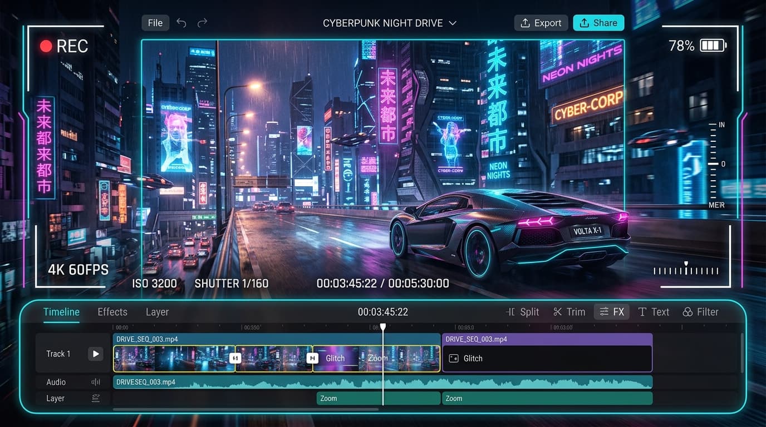This screenshot has height=427, width=766.
Task: Select the purple DRIVE_SEQ_003.mp4 clip header
Action: [547, 339]
